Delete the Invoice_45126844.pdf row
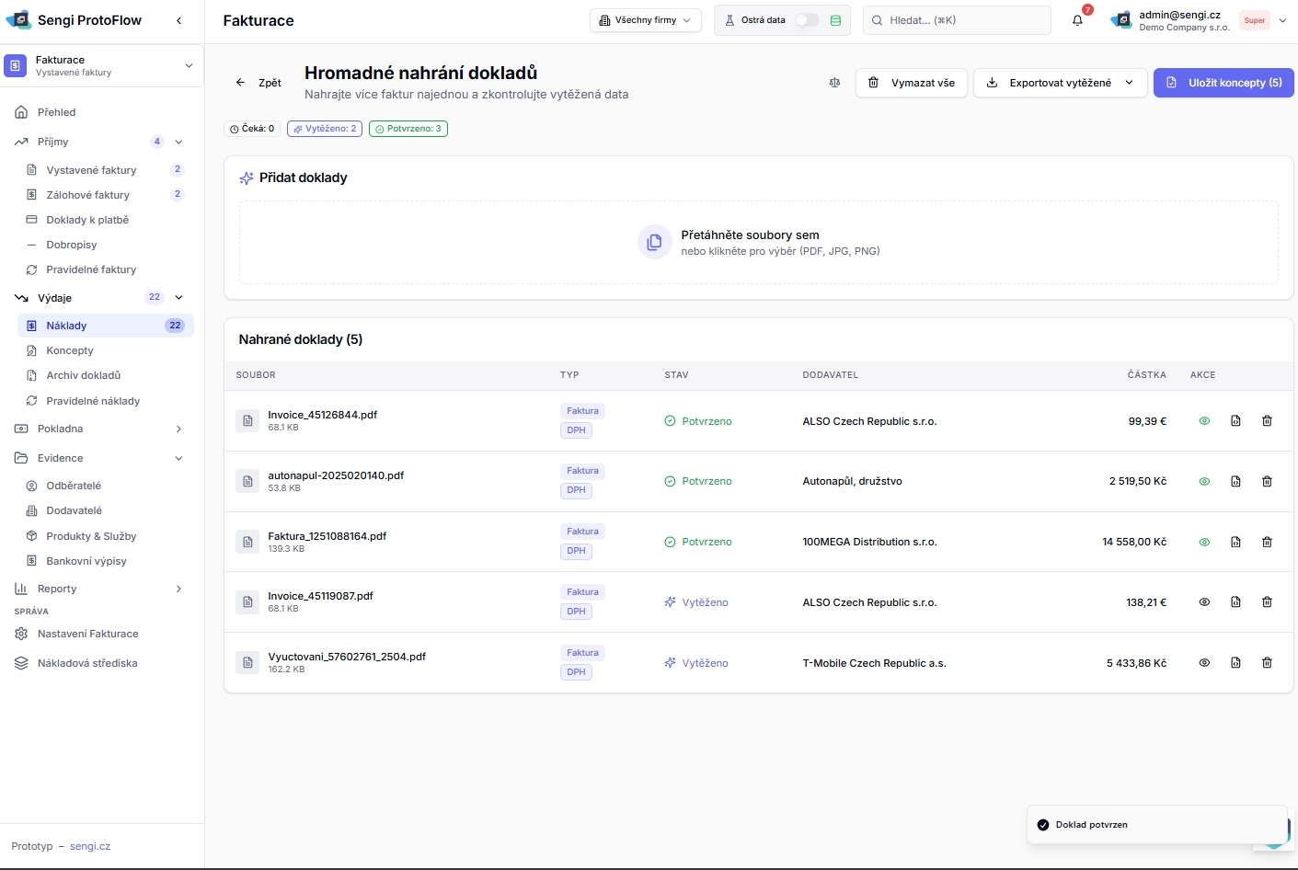Image resolution: width=1298 pixels, height=870 pixels. 1267,421
